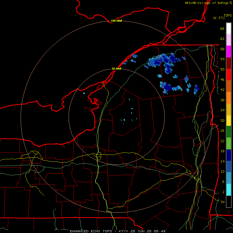The width and height of the screenshot is (233, 233).
Task: Click the dark orange 46K ft legend swatch
Action: [x=229, y=86]
